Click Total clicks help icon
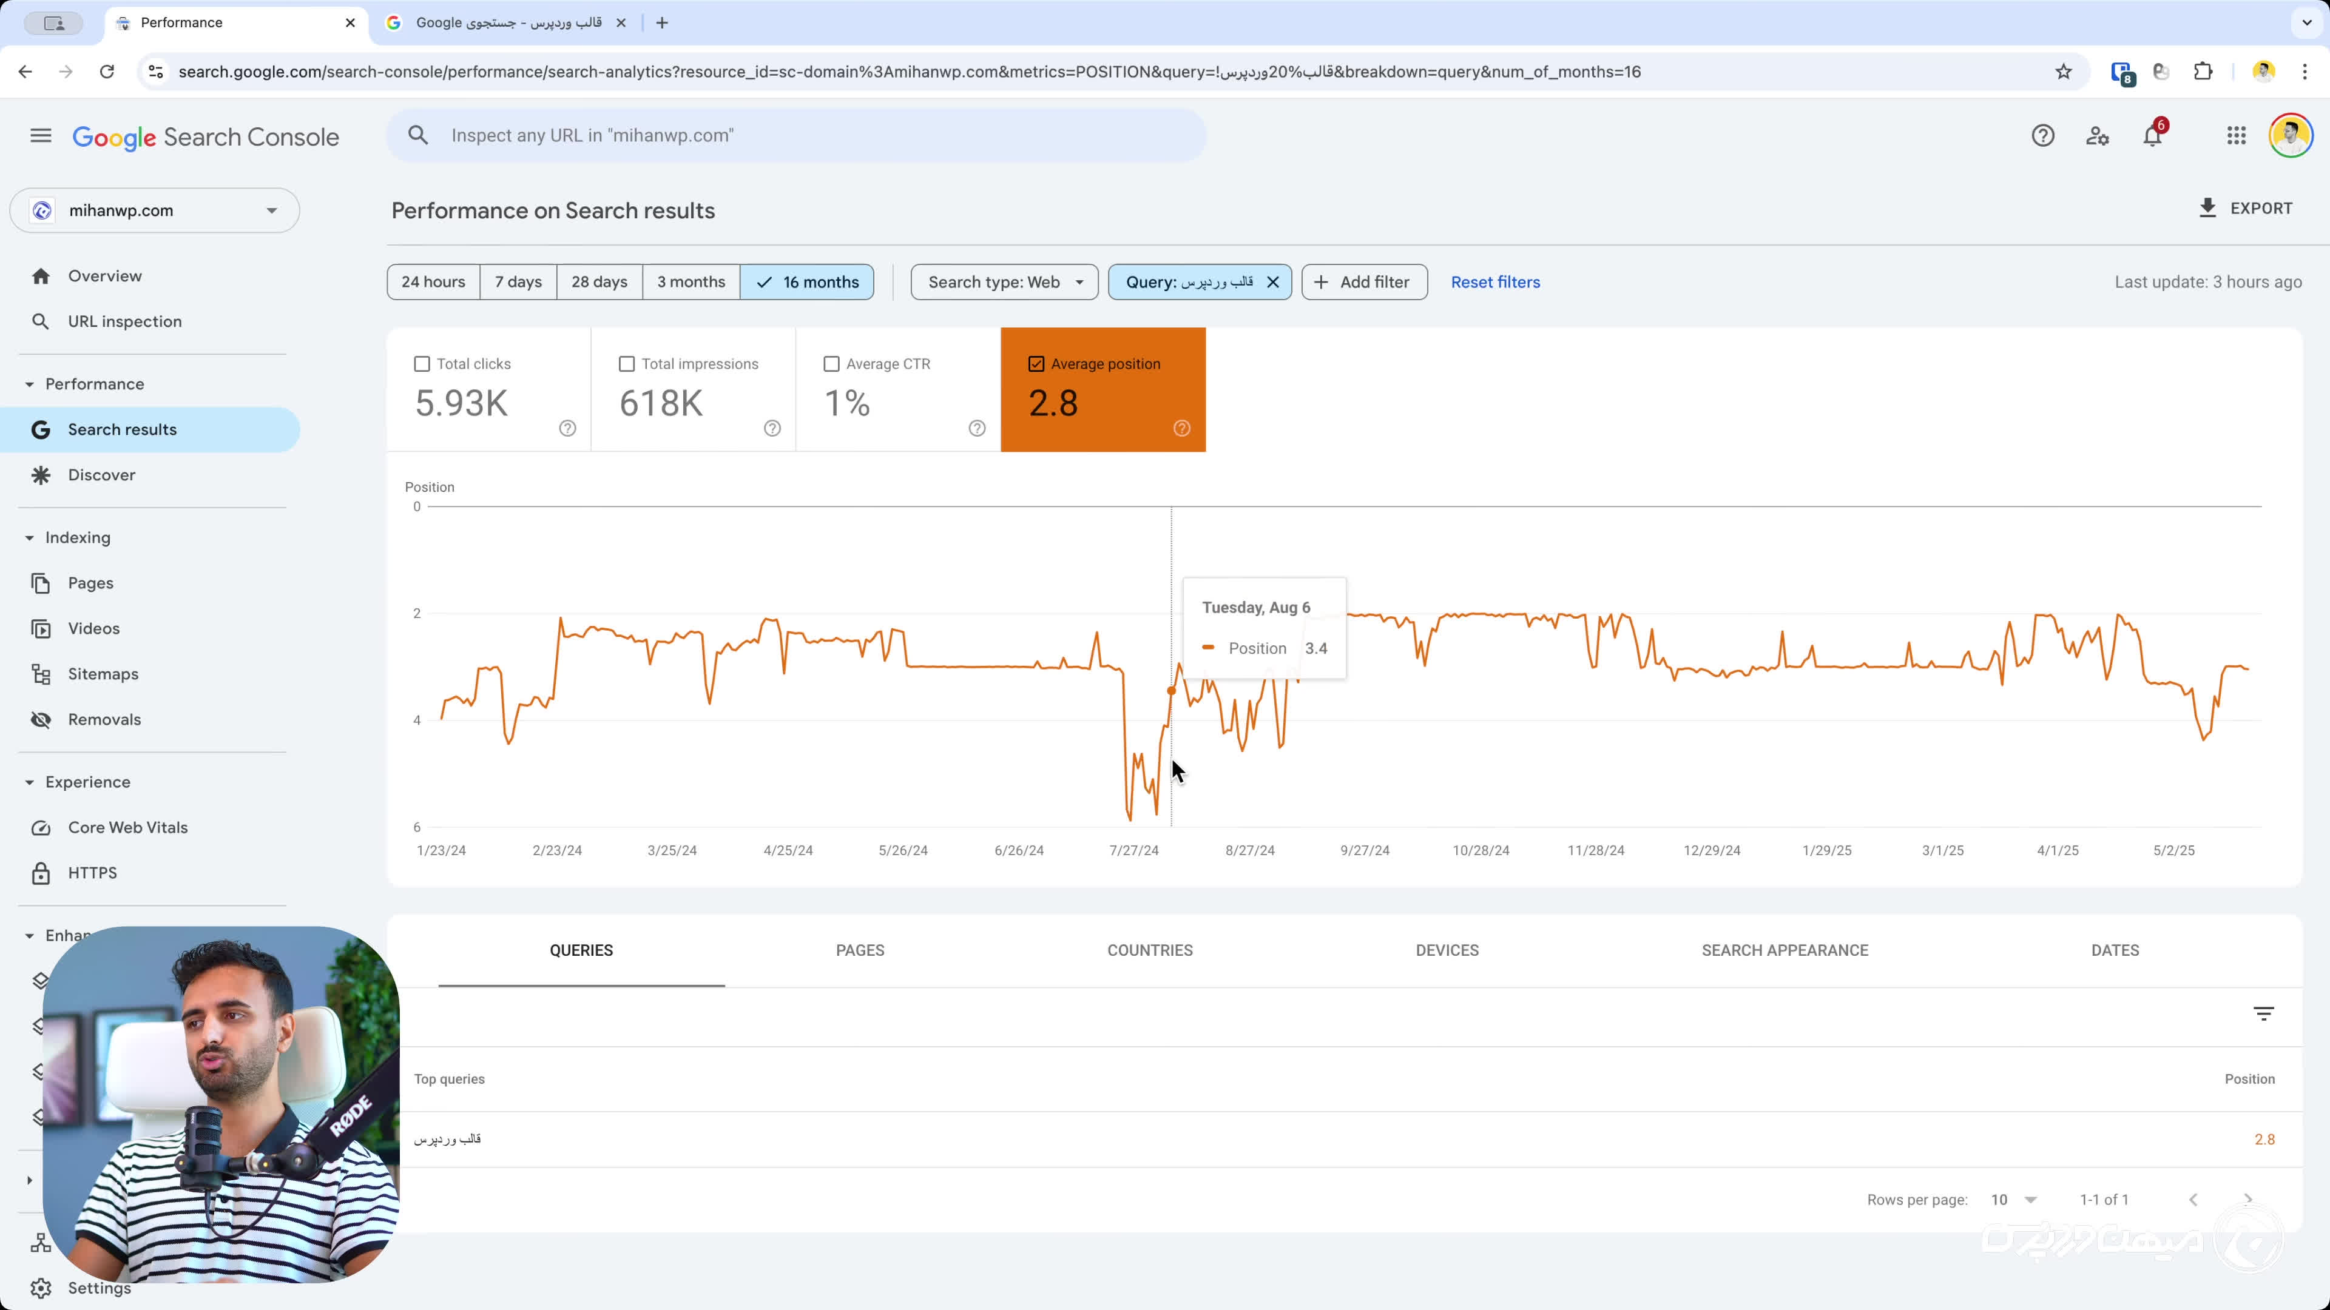 coord(567,429)
